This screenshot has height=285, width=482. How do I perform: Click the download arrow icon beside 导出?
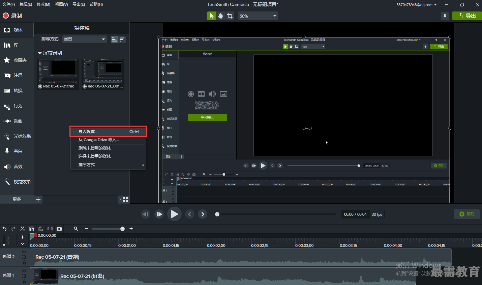pyautogui.click(x=445, y=16)
